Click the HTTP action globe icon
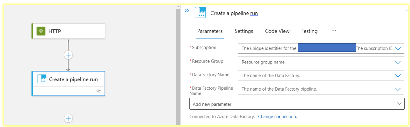 (x=41, y=31)
